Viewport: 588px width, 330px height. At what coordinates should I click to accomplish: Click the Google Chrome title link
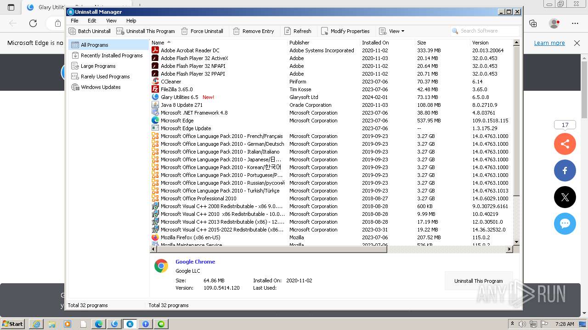pos(195,262)
